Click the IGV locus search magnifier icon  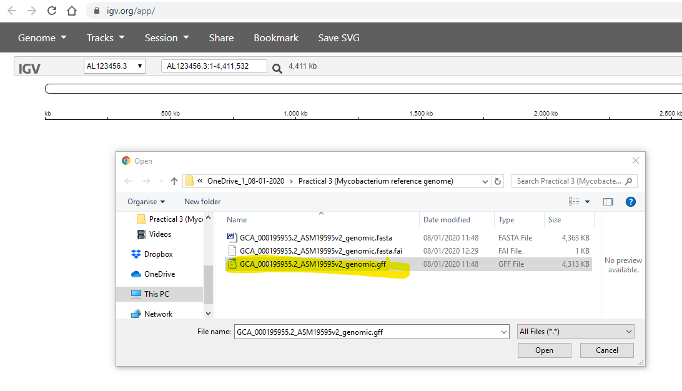277,68
